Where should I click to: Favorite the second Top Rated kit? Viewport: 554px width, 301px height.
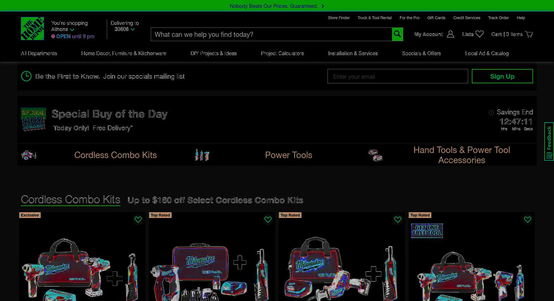[398, 219]
